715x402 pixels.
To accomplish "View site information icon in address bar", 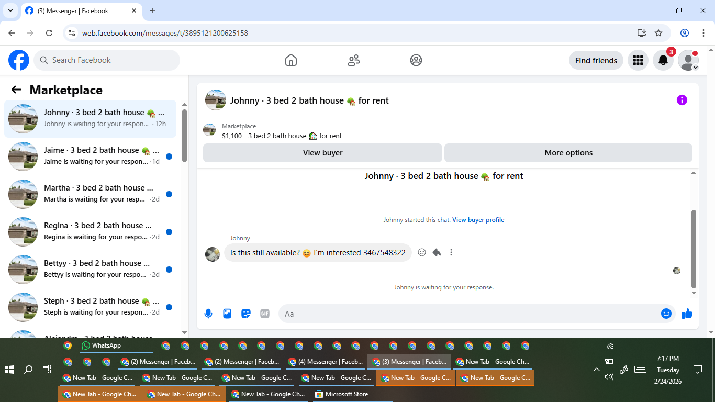I will (x=72, y=33).
